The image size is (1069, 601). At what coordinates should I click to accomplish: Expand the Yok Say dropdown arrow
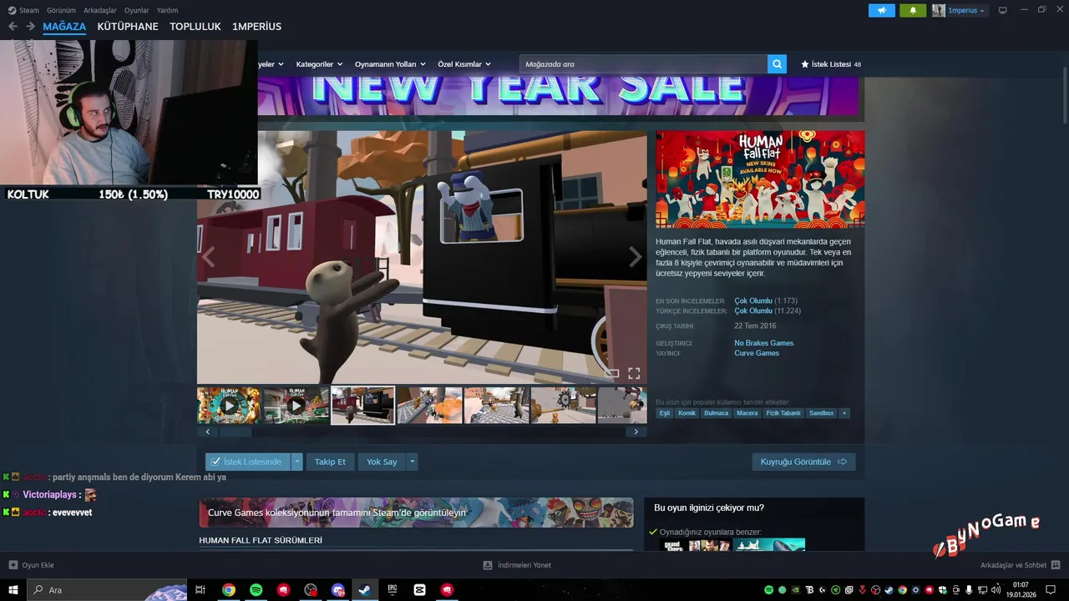click(x=412, y=462)
